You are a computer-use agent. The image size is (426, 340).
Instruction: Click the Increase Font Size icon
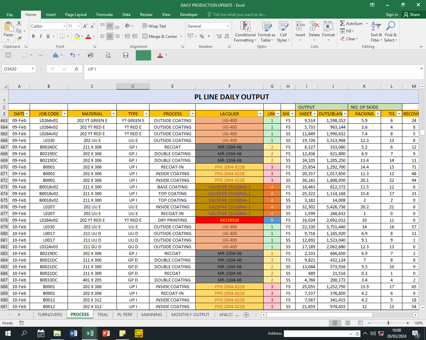pos(85,26)
